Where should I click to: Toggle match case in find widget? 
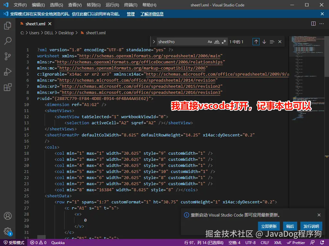tap(210, 42)
